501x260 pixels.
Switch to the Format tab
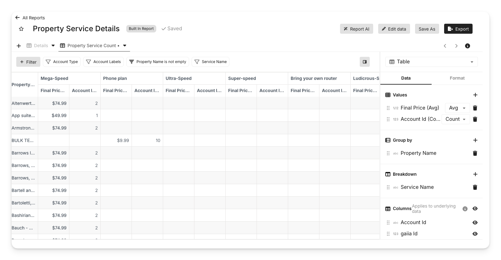[x=457, y=78]
